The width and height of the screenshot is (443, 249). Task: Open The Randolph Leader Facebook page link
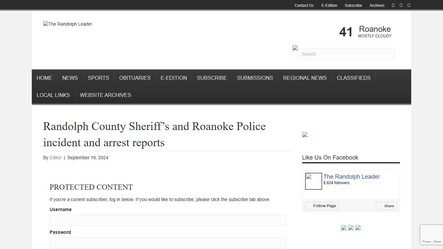tap(351, 177)
